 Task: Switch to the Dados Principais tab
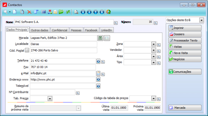[x=17, y=30]
